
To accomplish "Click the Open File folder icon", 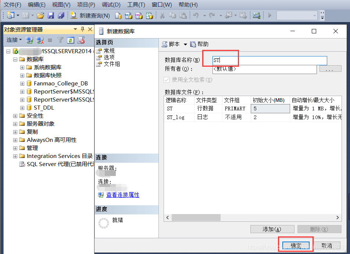I will tap(40, 15).
